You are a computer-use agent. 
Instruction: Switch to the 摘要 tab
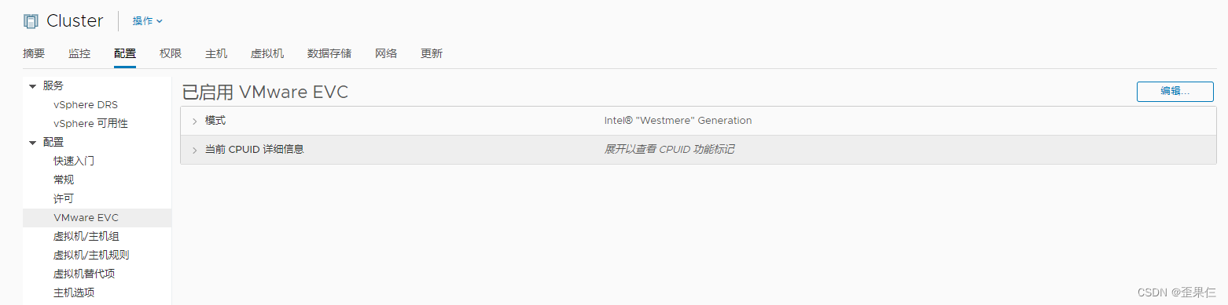(x=34, y=53)
